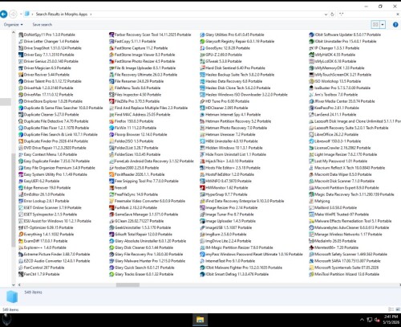
Task: Select the LibreOffice Portable icon
Action: [311, 134]
